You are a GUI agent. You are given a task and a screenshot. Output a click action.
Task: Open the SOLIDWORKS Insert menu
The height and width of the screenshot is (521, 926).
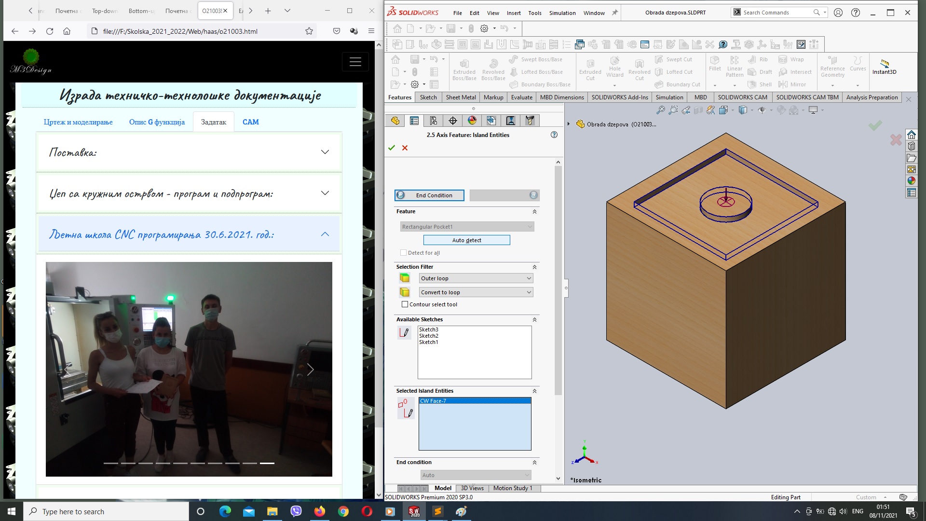click(514, 13)
